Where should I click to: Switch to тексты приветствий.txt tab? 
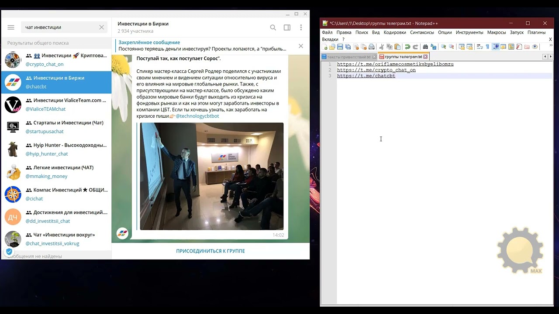[x=349, y=57]
